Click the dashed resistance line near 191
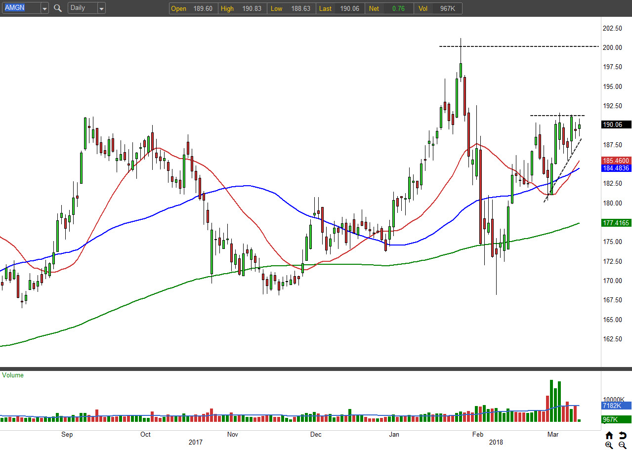 tap(557, 116)
